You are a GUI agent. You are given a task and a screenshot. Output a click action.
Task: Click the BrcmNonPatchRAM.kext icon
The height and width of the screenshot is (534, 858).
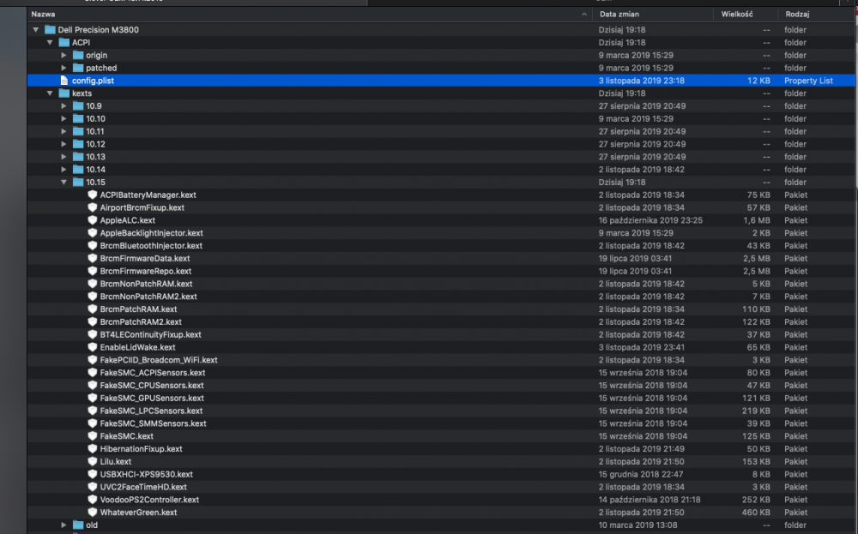tap(93, 284)
